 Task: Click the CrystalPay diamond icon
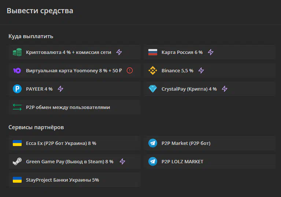click(153, 89)
